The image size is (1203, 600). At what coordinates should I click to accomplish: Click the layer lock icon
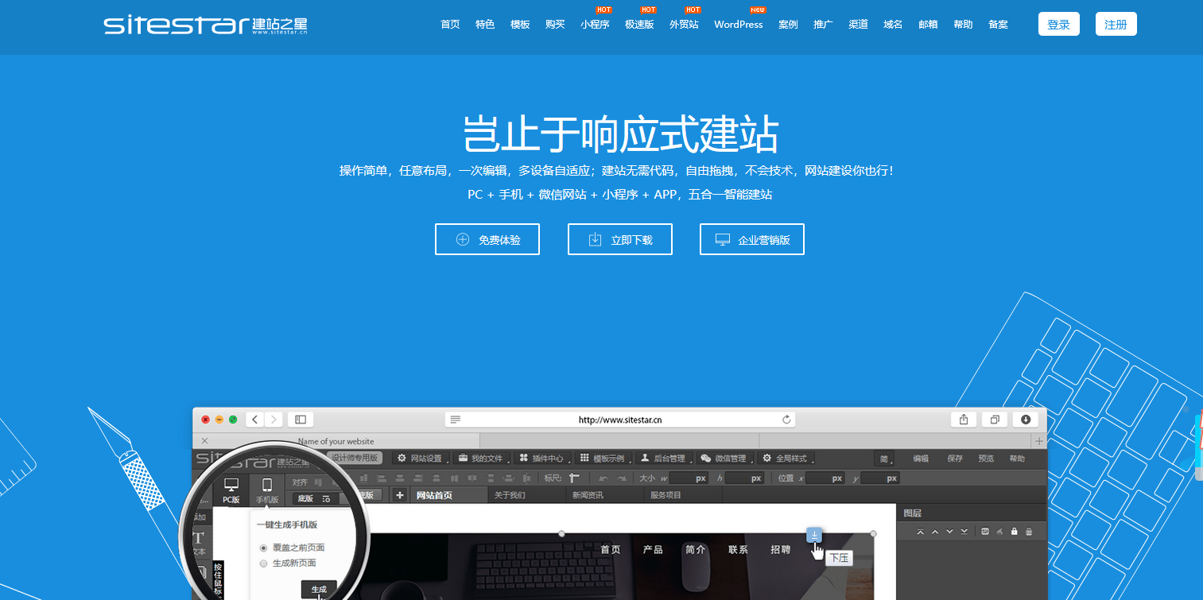(1014, 532)
